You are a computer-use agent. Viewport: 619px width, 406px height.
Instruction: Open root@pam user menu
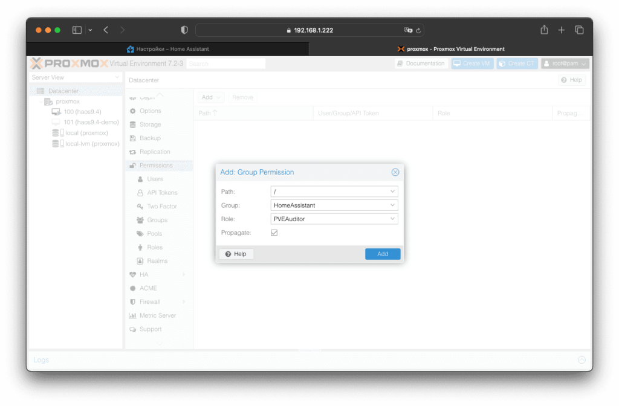pos(565,63)
